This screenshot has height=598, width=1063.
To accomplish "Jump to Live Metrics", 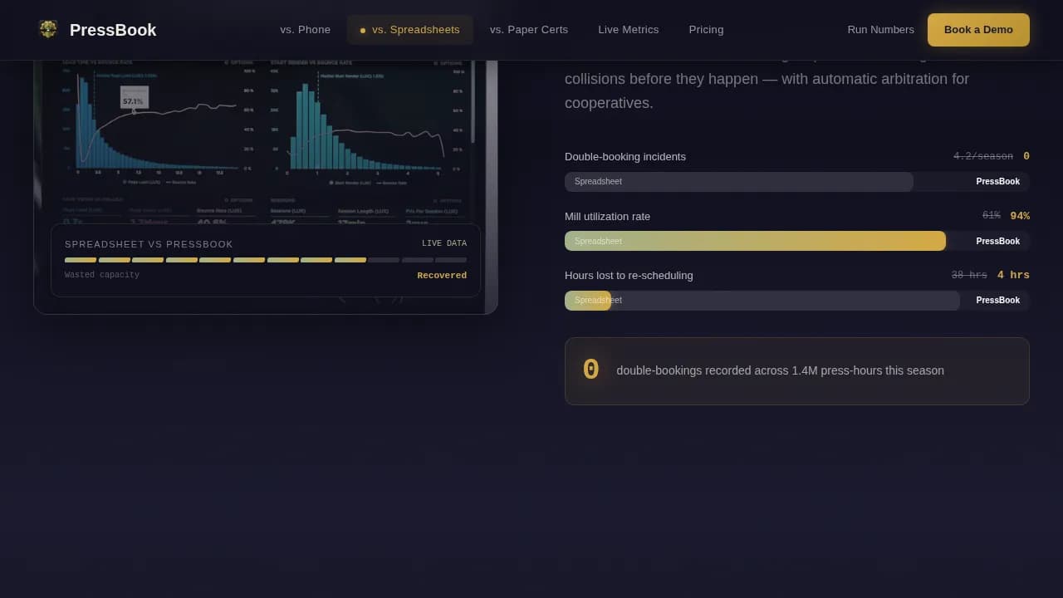I will 629,30.
